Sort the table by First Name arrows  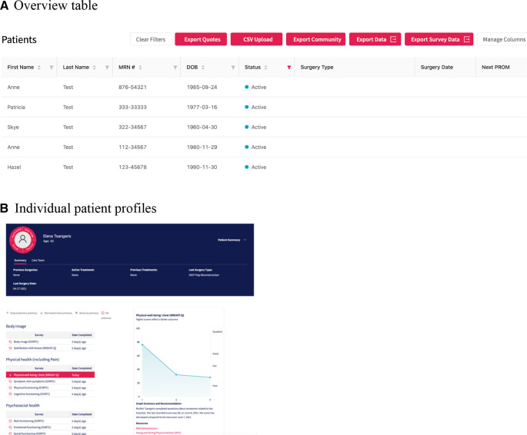(39, 68)
